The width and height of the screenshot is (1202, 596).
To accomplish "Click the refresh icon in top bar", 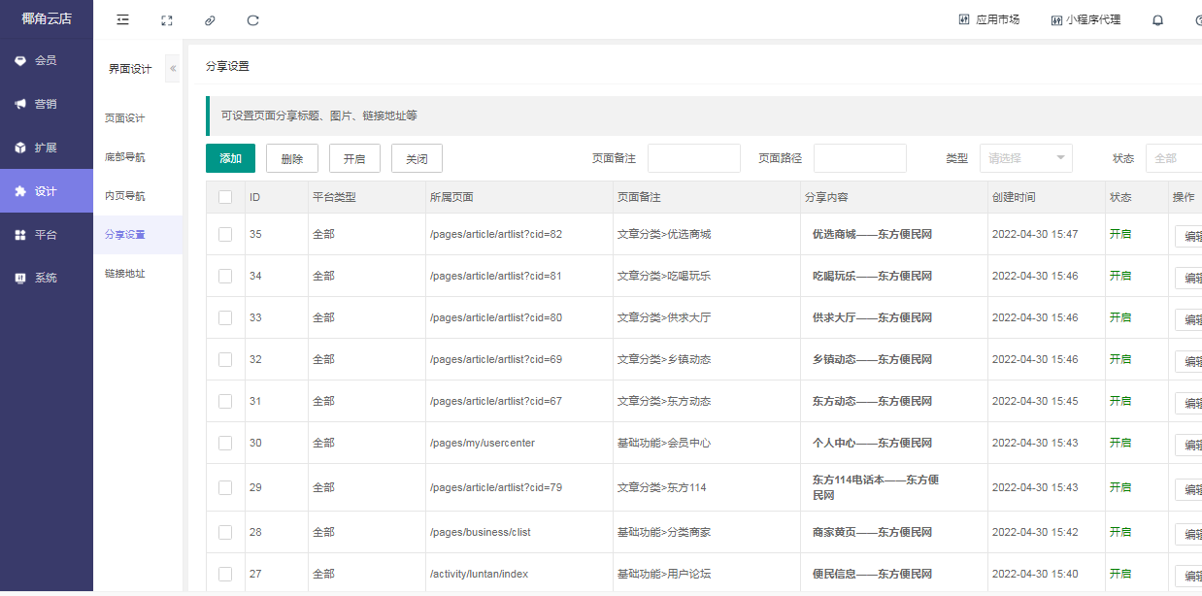I will [253, 19].
